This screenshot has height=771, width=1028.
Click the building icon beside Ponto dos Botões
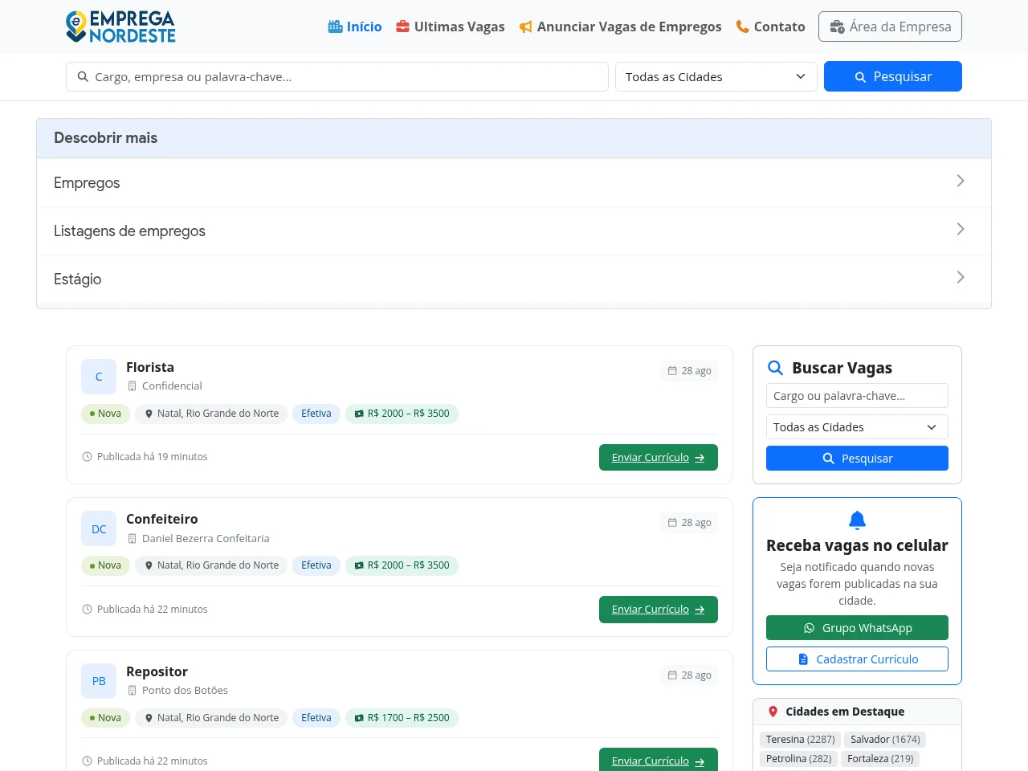(133, 691)
